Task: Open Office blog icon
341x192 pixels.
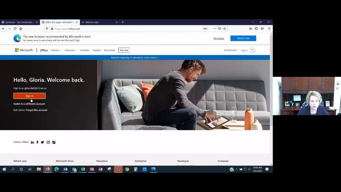Action: [x=54, y=142]
